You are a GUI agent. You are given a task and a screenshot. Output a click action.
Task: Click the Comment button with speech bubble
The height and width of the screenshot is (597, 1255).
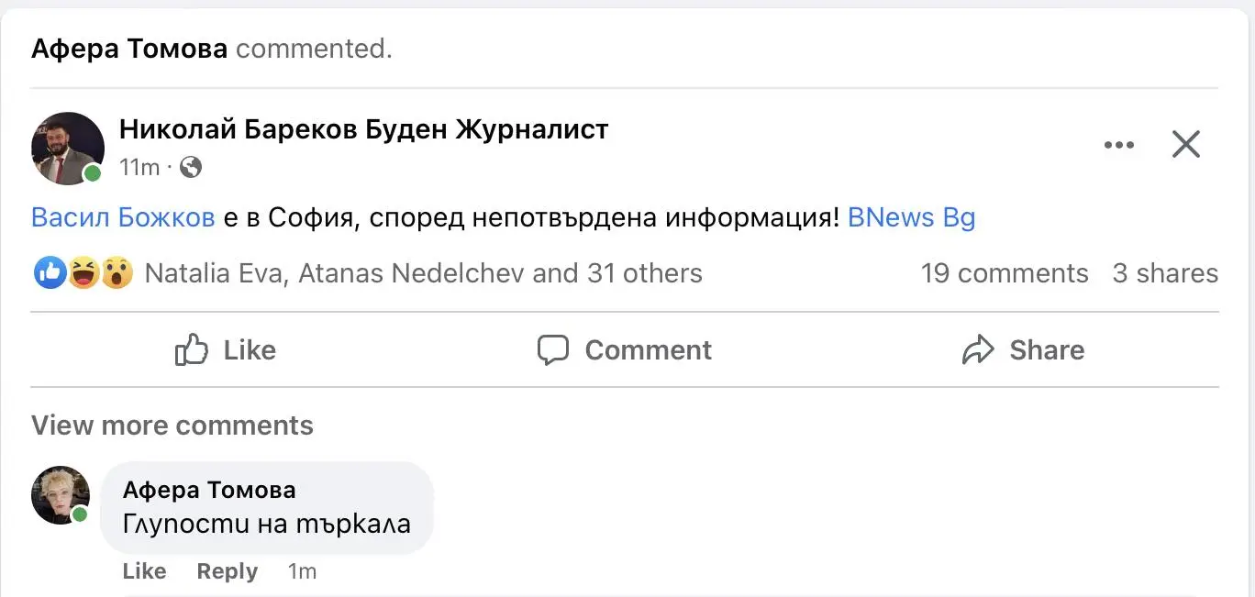point(625,350)
